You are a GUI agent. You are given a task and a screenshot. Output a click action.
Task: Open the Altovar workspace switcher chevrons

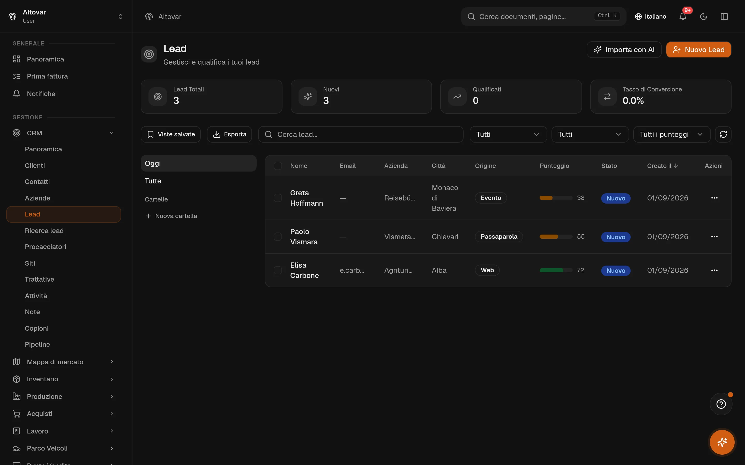tap(120, 17)
